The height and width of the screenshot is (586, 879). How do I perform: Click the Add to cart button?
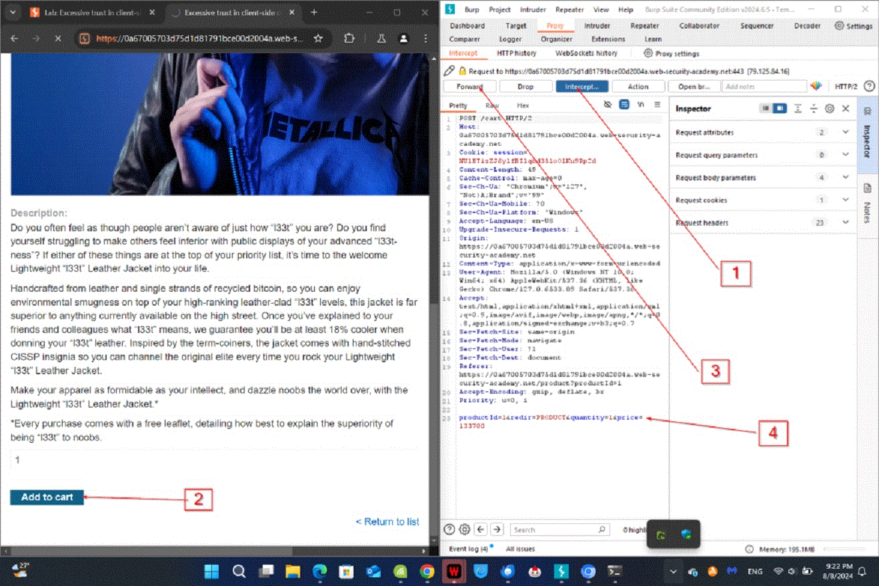tap(47, 497)
